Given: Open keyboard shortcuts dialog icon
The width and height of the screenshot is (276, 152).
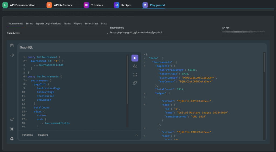Looking at the screenshot, I should (12, 129).
